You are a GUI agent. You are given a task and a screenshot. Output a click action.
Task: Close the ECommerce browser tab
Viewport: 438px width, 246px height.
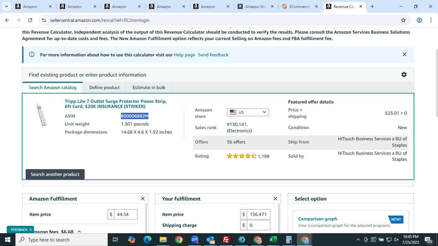coord(316,6)
